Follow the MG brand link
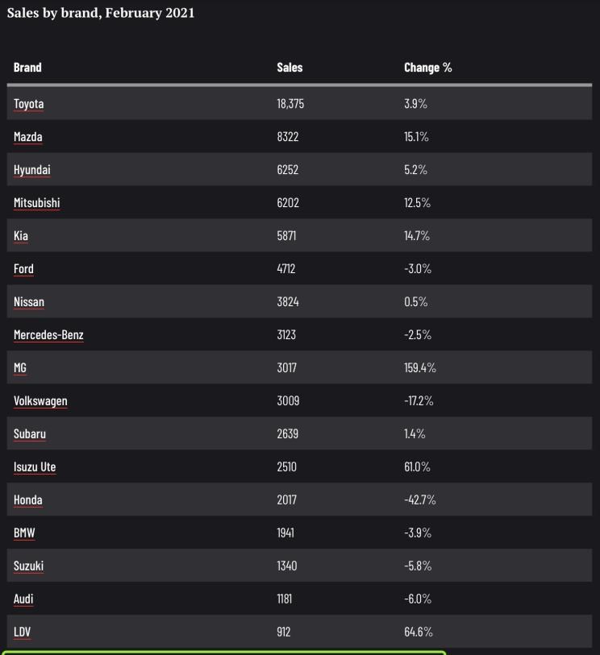This screenshot has height=655, width=600. click(20, 367)
